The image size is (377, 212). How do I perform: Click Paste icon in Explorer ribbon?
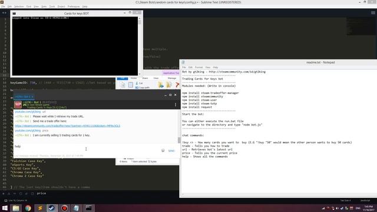[x=130, y=85]
